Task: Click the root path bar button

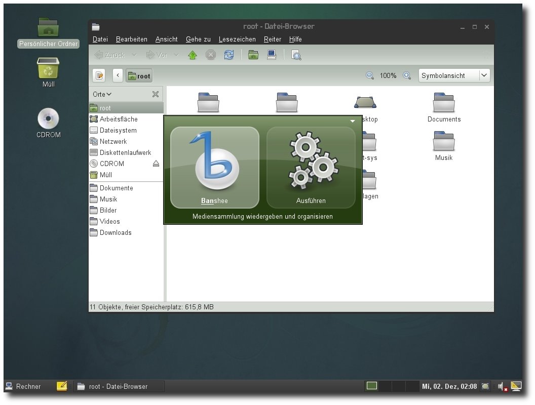Action: click(139, 75)
